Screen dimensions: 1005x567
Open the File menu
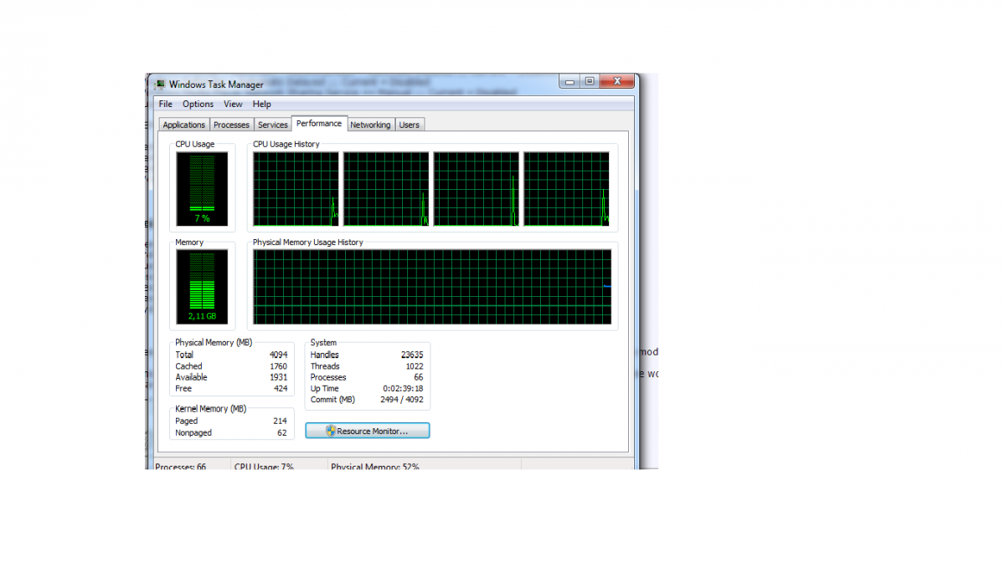coord(165,104)
